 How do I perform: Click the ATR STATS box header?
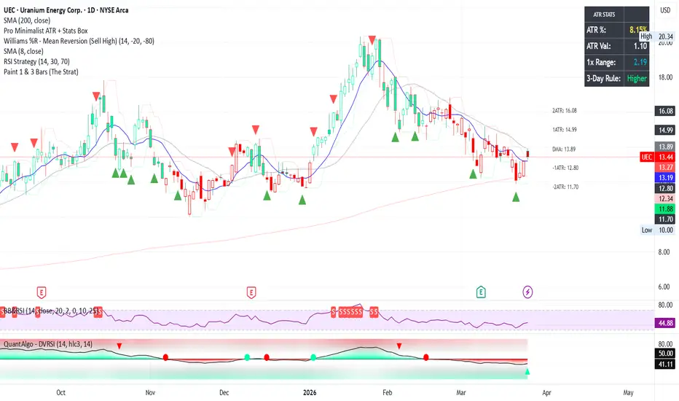(604, 15)
